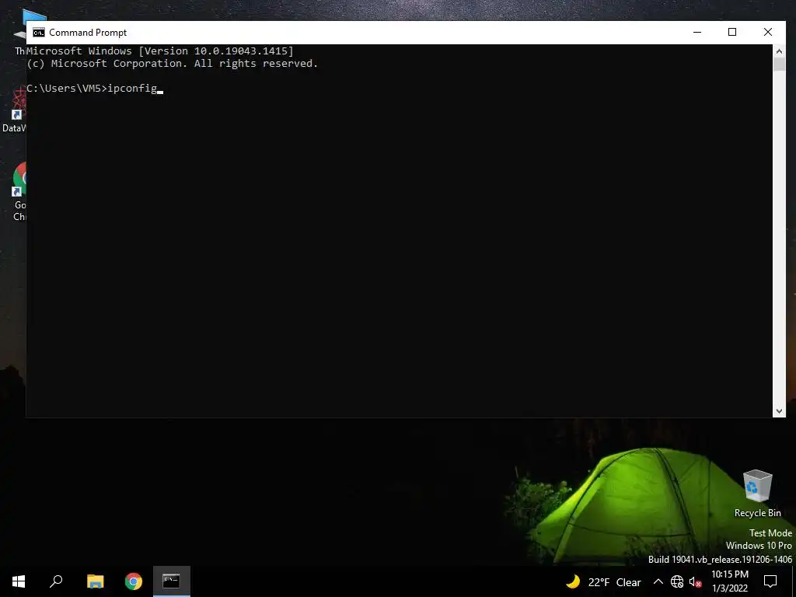The image size is (796, 597).
Task: Open network status globe icon
Action: [677, 581]
